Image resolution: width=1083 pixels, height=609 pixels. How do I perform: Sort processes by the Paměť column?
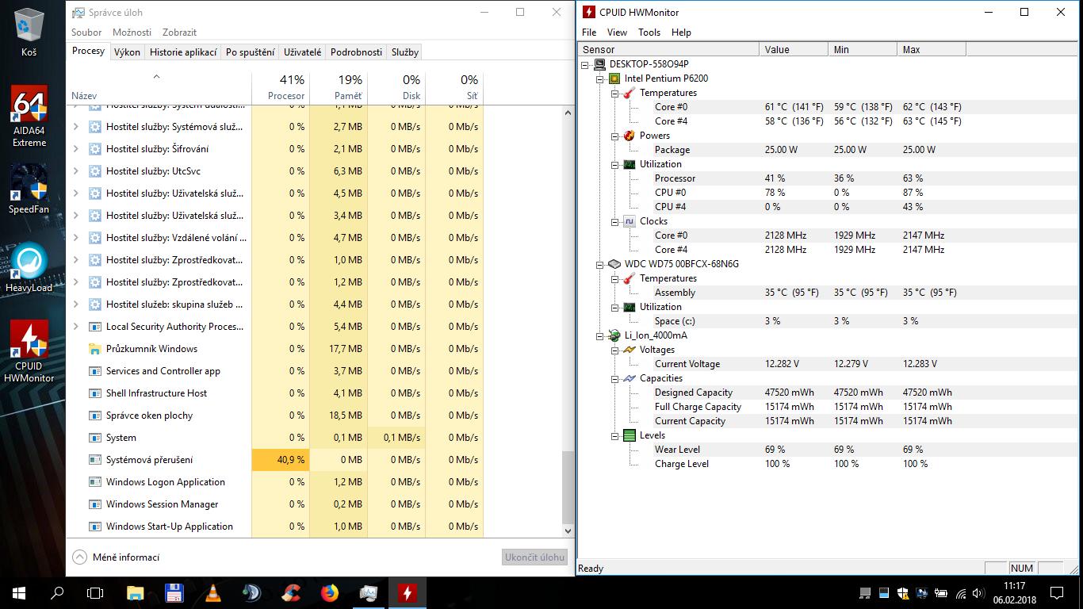point(339,87)
